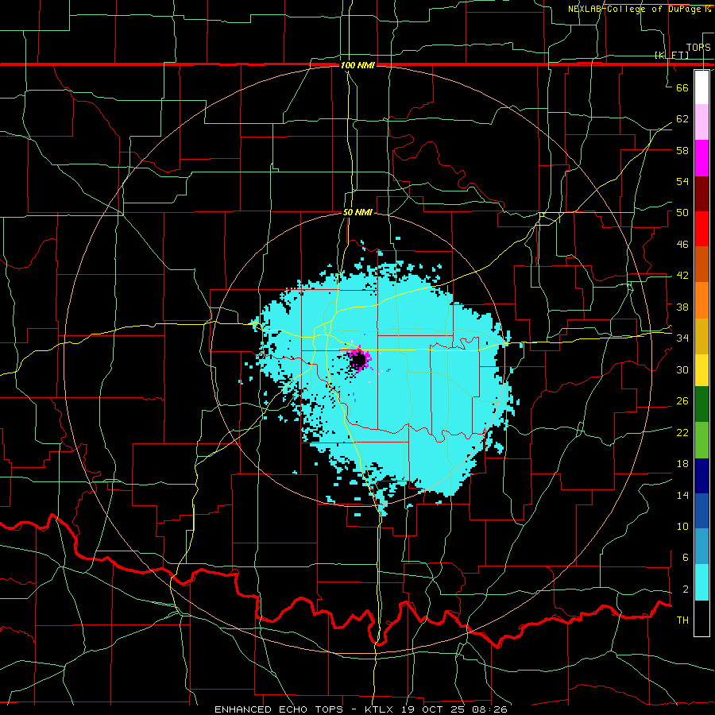Click the 42 legend value
This screenshot has height=715, width=715.
pos(682,276)
